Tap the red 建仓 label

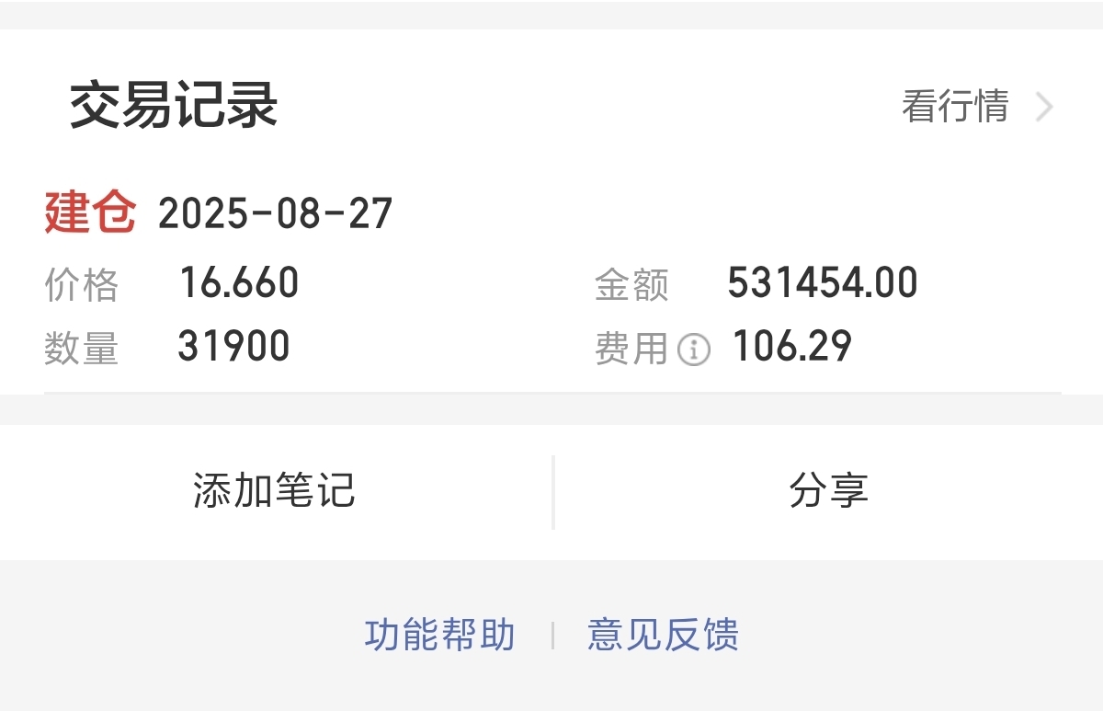tap(90, 212)
